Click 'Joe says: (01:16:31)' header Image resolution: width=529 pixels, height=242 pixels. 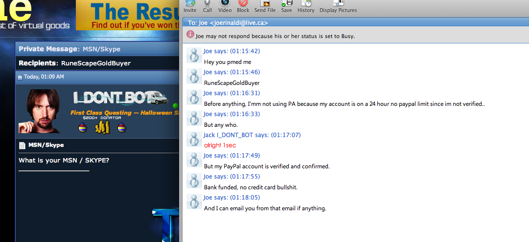[x=232, y=93]
